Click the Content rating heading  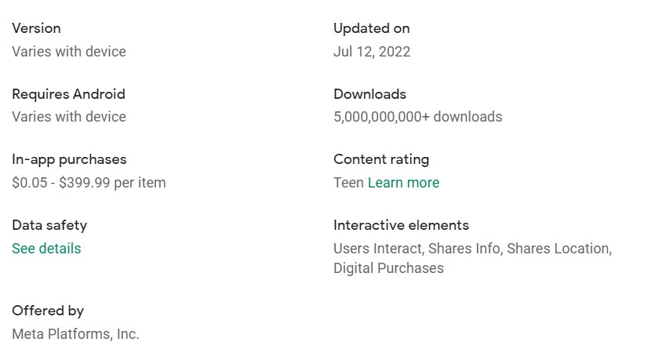coord(381,159)
